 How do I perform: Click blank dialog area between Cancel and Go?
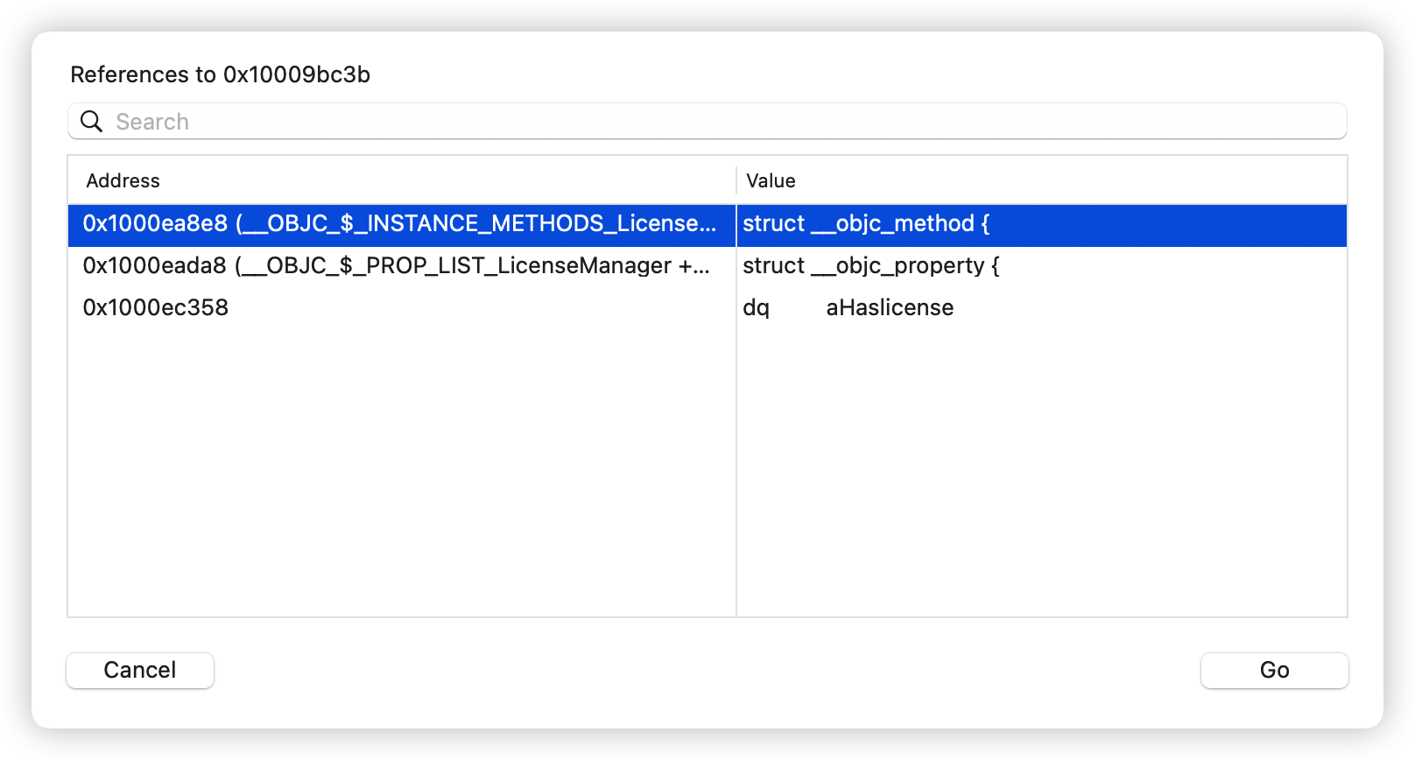tap(707, 670)
